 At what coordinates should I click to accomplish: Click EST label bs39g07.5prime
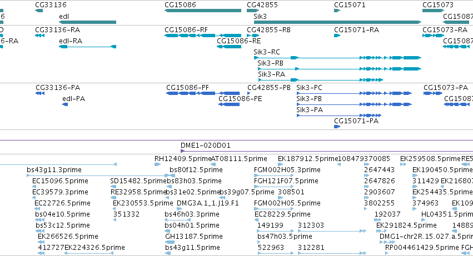click(247, 192)
